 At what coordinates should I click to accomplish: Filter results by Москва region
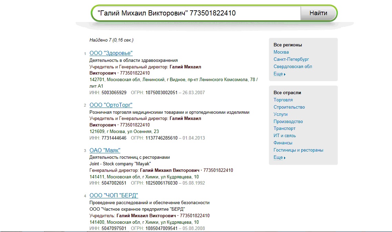click(281, 52)
